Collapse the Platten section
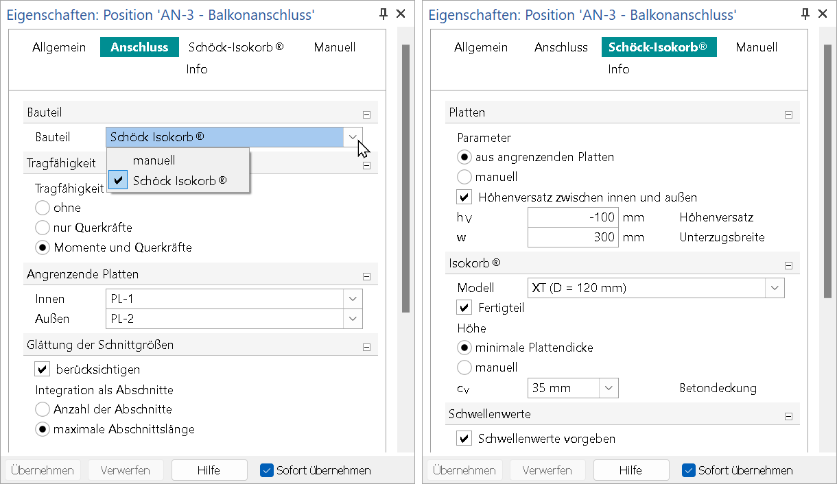Screen dimensions: 837x484 click(x=788, y=115)
